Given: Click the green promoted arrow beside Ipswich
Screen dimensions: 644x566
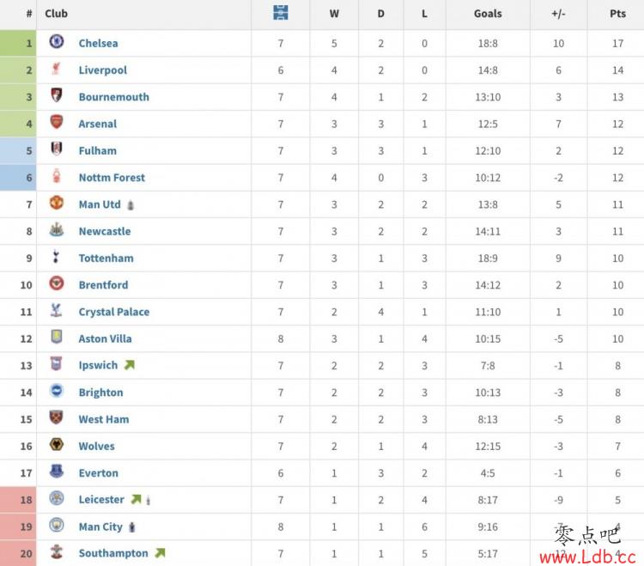Looking at the screenshot, I should pyautogui.click(x=130, y=365).
